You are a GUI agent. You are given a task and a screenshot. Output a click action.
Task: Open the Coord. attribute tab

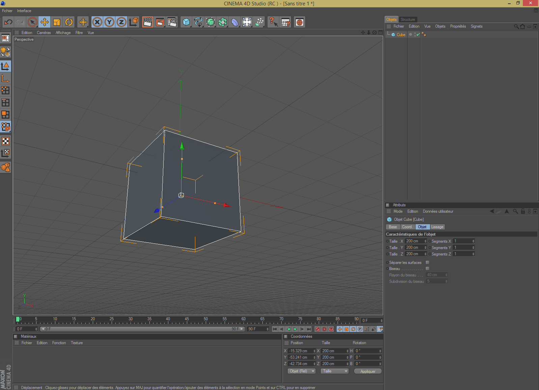pyautogui.click(x=407, y=227)
